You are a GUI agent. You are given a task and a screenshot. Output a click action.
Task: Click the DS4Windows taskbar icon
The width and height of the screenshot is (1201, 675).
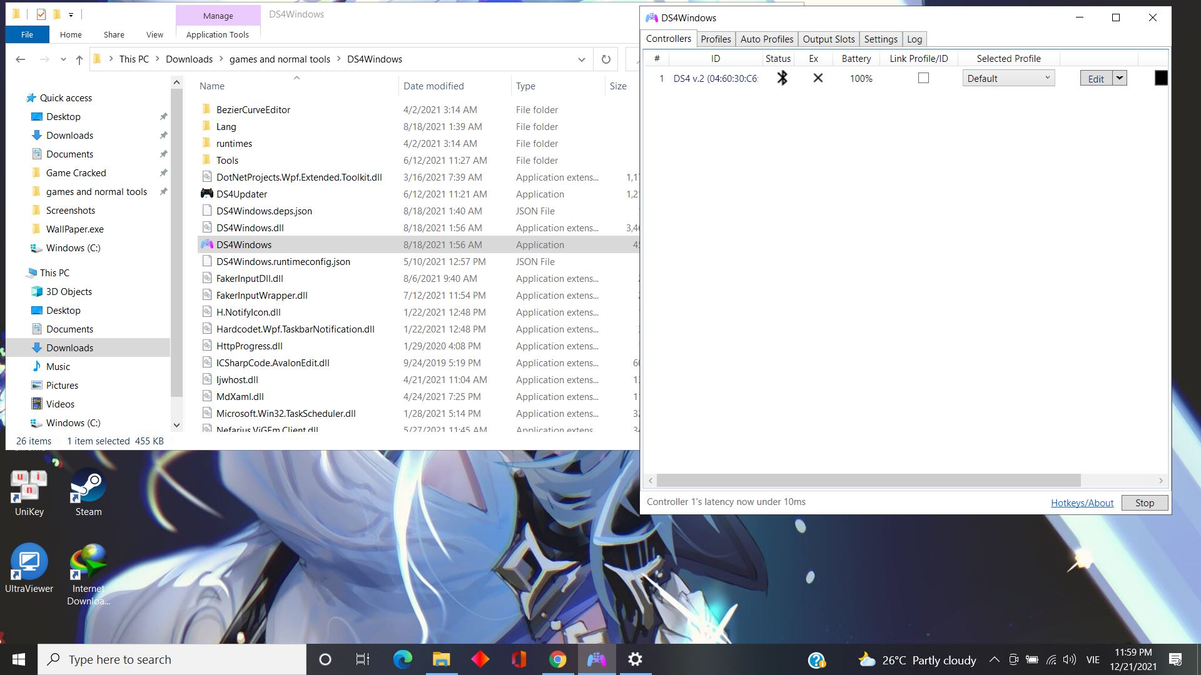596,659
